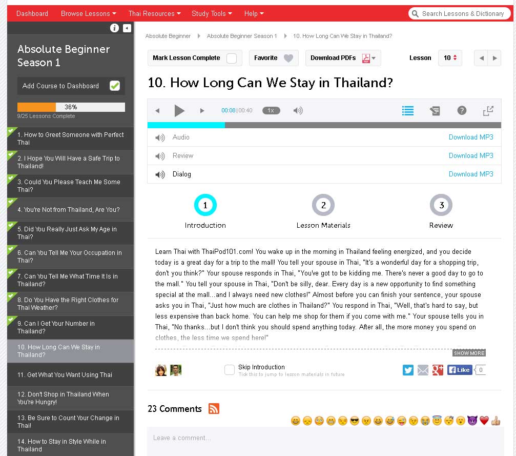The image size is (516, 456).
Task: Click the 36% course progress bar
Action: pyautogui.click(x=71, y=107)
